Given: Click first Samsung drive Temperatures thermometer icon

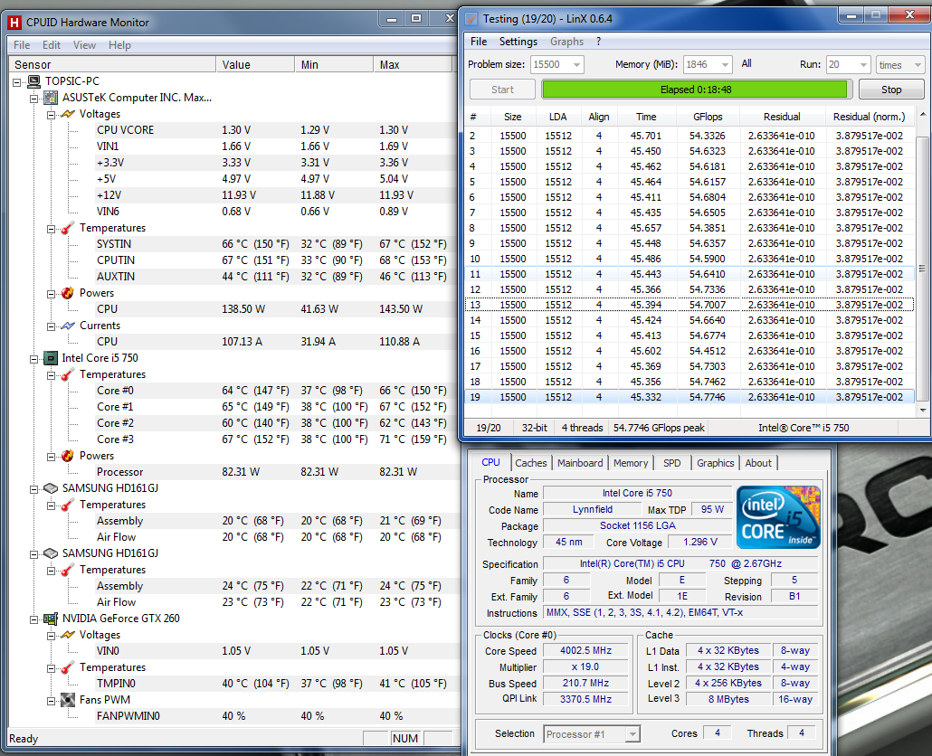Looking at the screenshot, I should coord(69,505).
